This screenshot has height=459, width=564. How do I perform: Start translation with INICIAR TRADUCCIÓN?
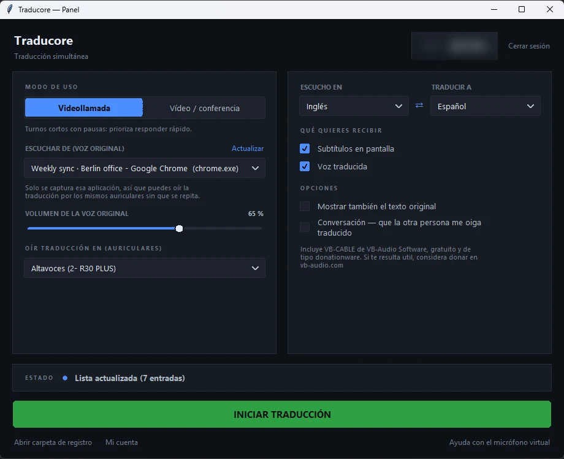click(x=282, y=414)
